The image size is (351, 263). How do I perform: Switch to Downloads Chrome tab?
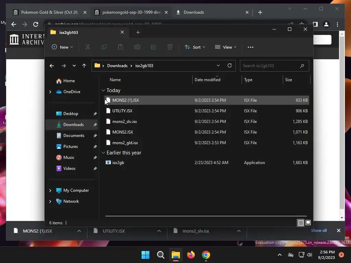coord(212,12)
